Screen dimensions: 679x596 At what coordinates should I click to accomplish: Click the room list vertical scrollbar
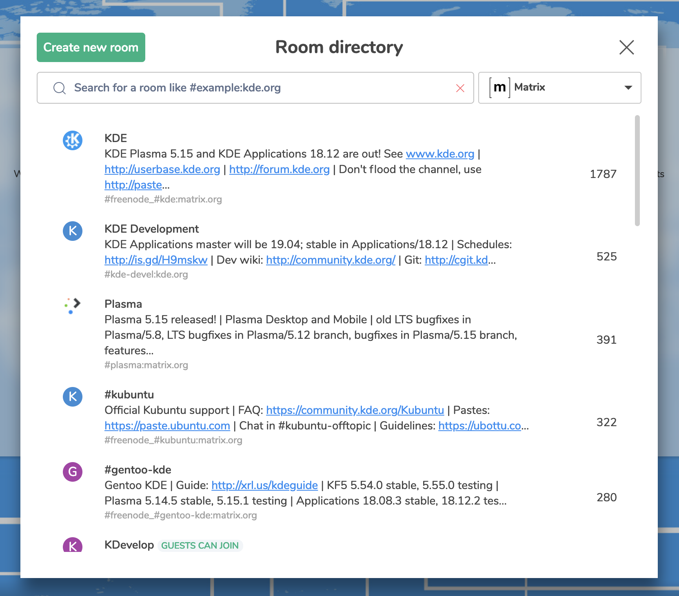[x=637, y=171]
